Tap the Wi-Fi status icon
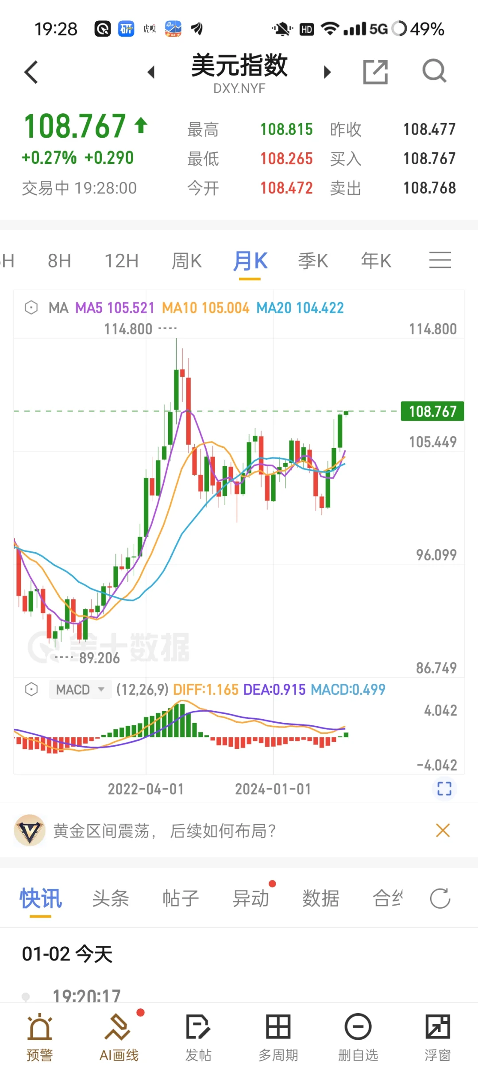478x1069 pixels. pos(330,29)
